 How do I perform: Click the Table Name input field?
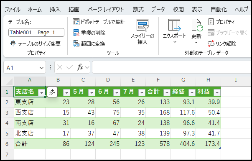click(x=36, y=33)
